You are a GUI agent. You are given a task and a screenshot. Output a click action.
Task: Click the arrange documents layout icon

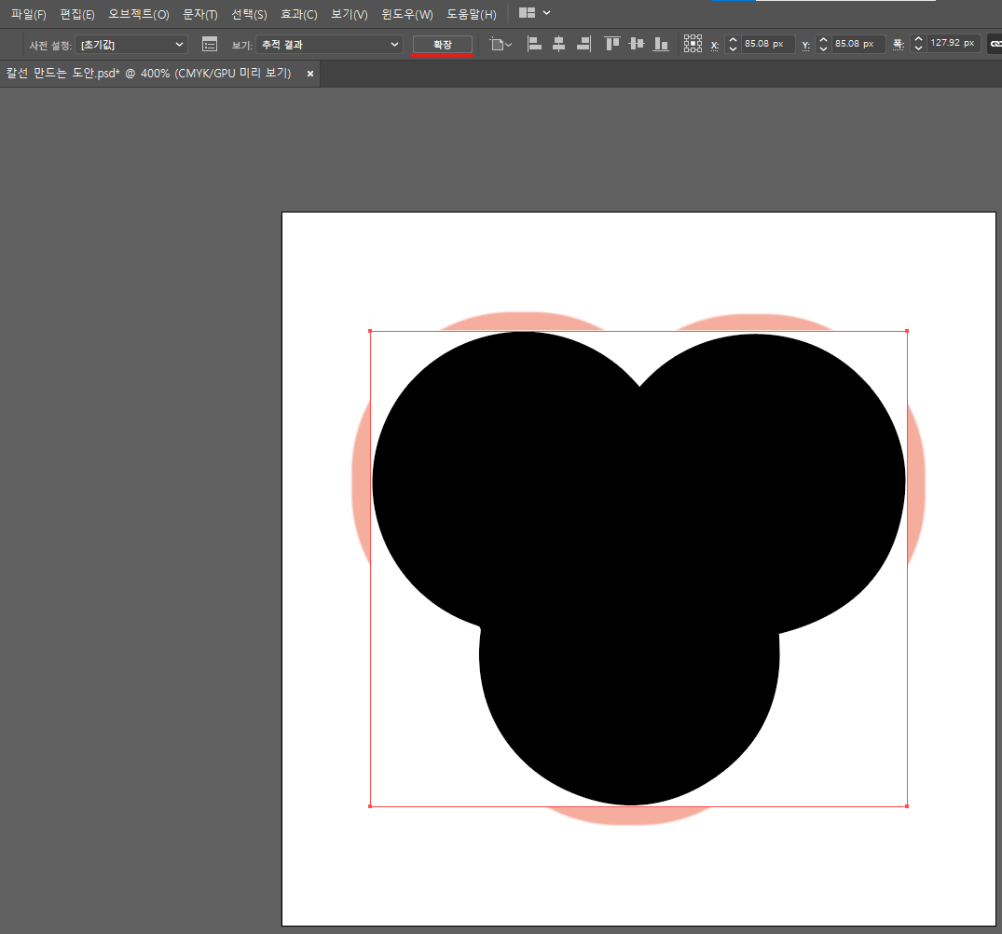[527, 13]
